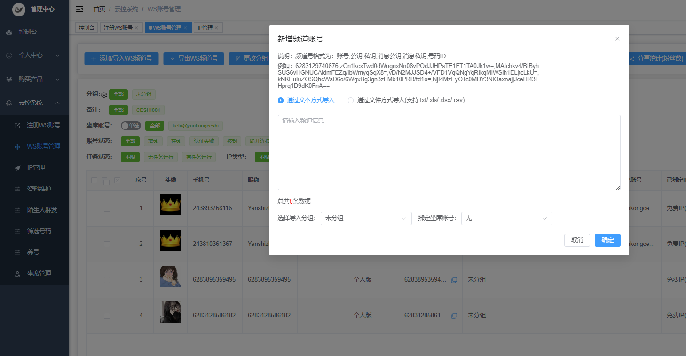Viewport: 686px width, 356px height.
Task: Click the 坐席管理 person icon
Action: 17,273
